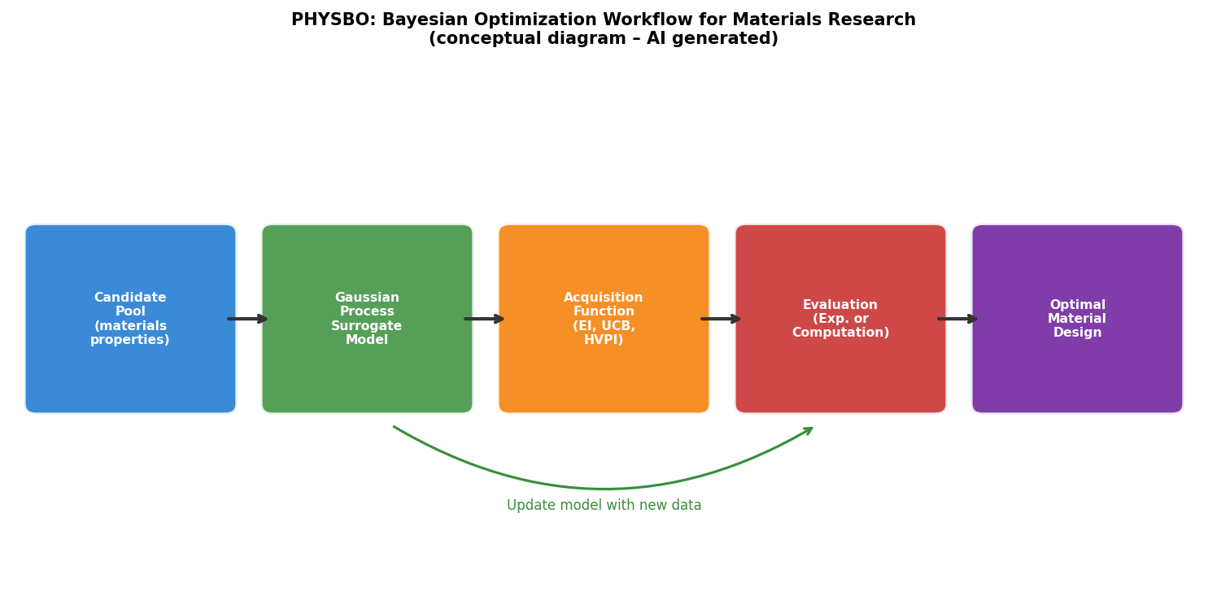Click the arrow pointing to Optimal Material Design
This screenshot has width=1208, height=596.
(x=958, y=319)
